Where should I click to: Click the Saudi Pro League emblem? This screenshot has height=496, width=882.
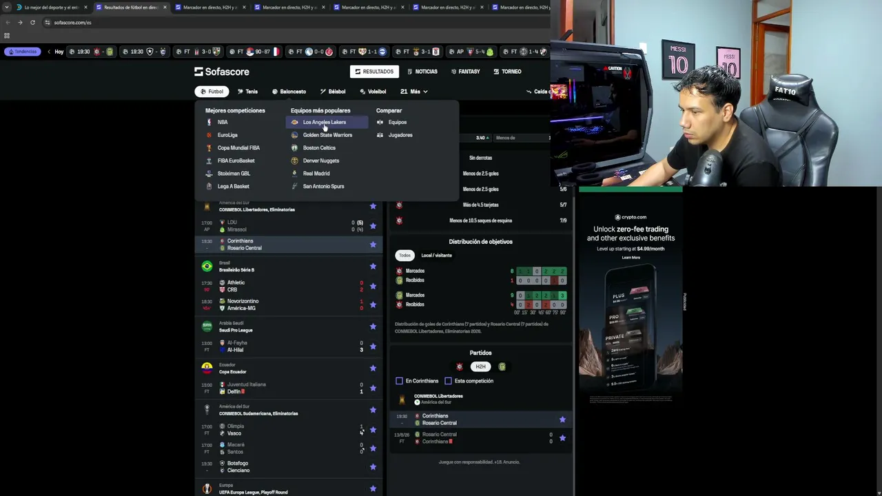pyautogui.click(x=207, y=326)
